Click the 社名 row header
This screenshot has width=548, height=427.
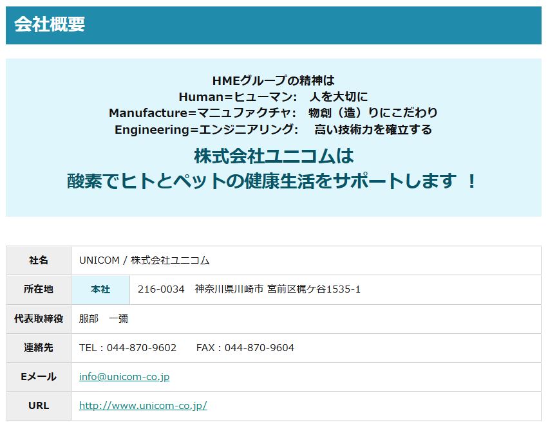click(39, 260)
